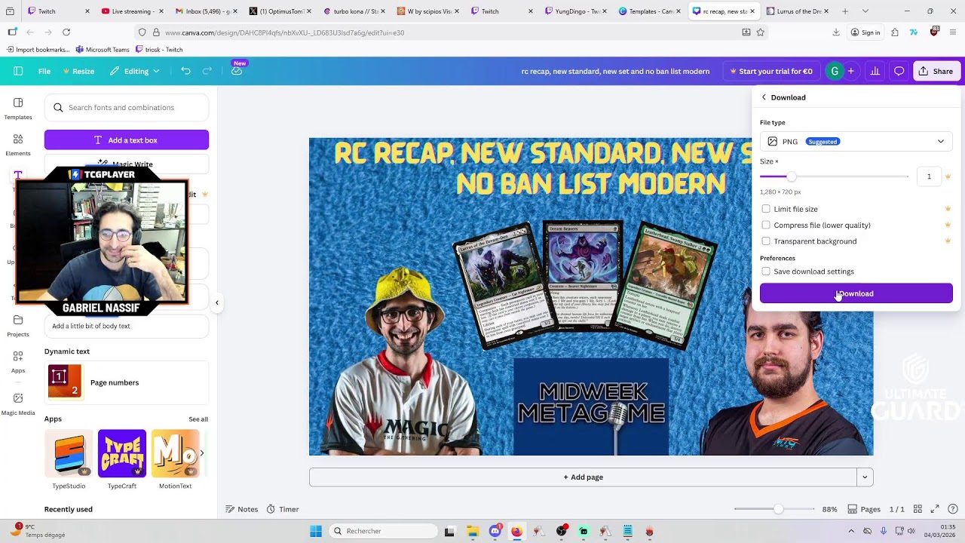
Task: Click Add a text box button
Action: coord(127,140)
